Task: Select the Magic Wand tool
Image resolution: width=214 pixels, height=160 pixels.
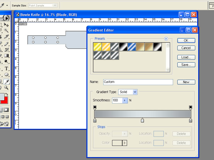Action: [6, 30]
